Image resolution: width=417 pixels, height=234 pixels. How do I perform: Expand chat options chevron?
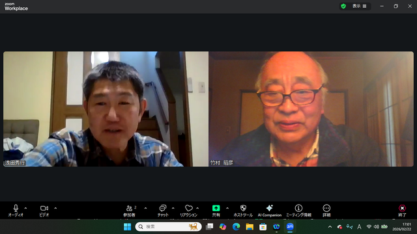(x=173, y=208)
